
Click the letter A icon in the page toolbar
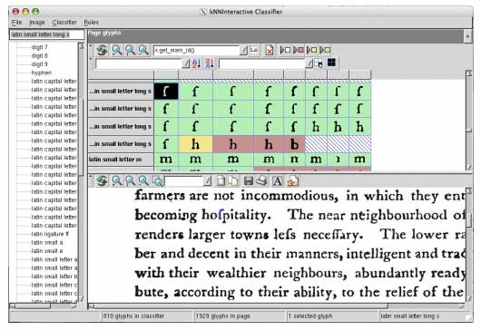click(278, 181)
